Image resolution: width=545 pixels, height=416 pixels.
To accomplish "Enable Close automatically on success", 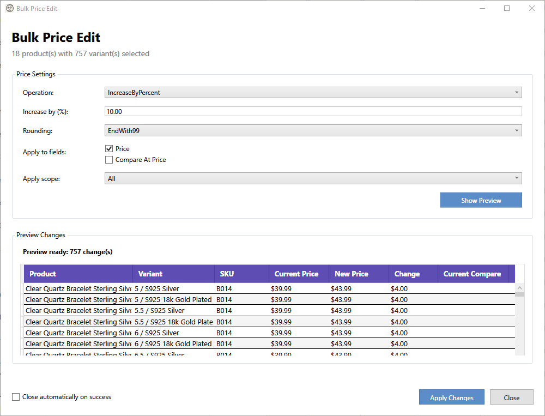I will [16, 397].
